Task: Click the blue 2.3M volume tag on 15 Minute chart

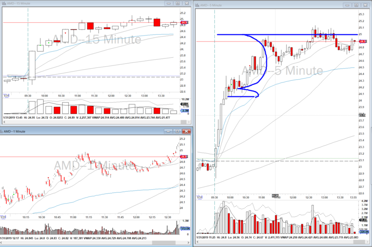Action: (184, 111)
